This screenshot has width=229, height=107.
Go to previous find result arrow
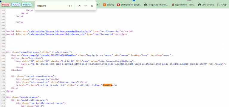pos(79,6)
